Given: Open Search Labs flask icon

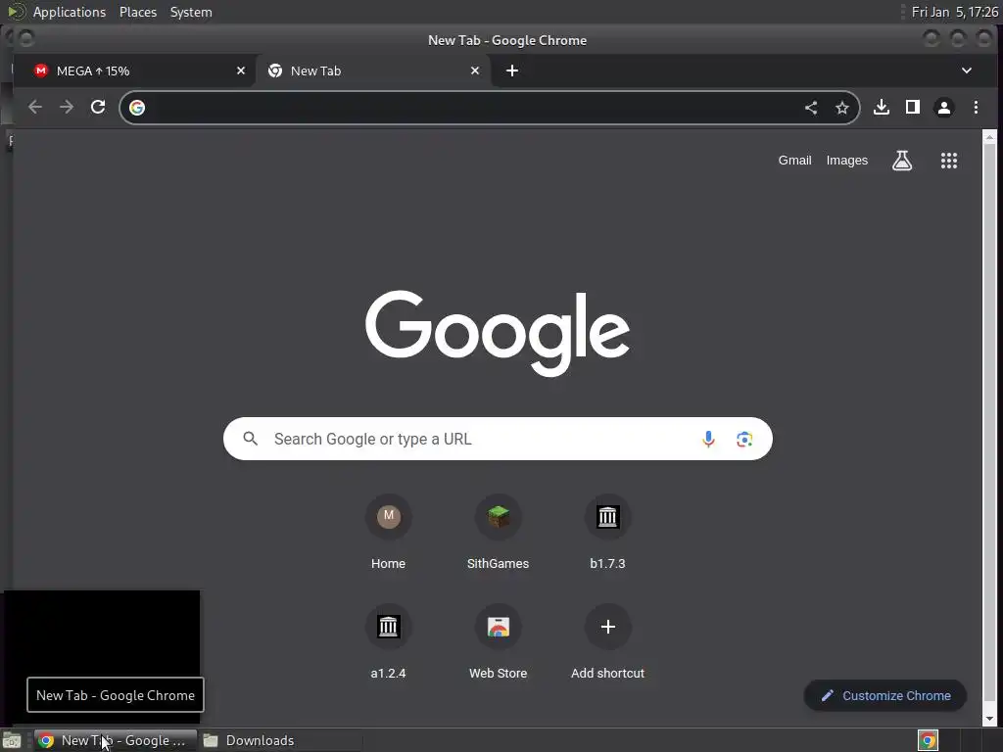Looking at the screenshot, I should tap(902, 161).
